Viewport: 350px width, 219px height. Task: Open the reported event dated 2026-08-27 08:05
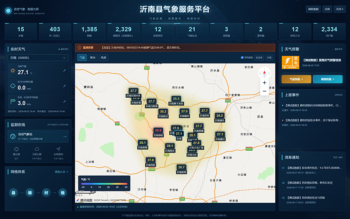point(312,123)
